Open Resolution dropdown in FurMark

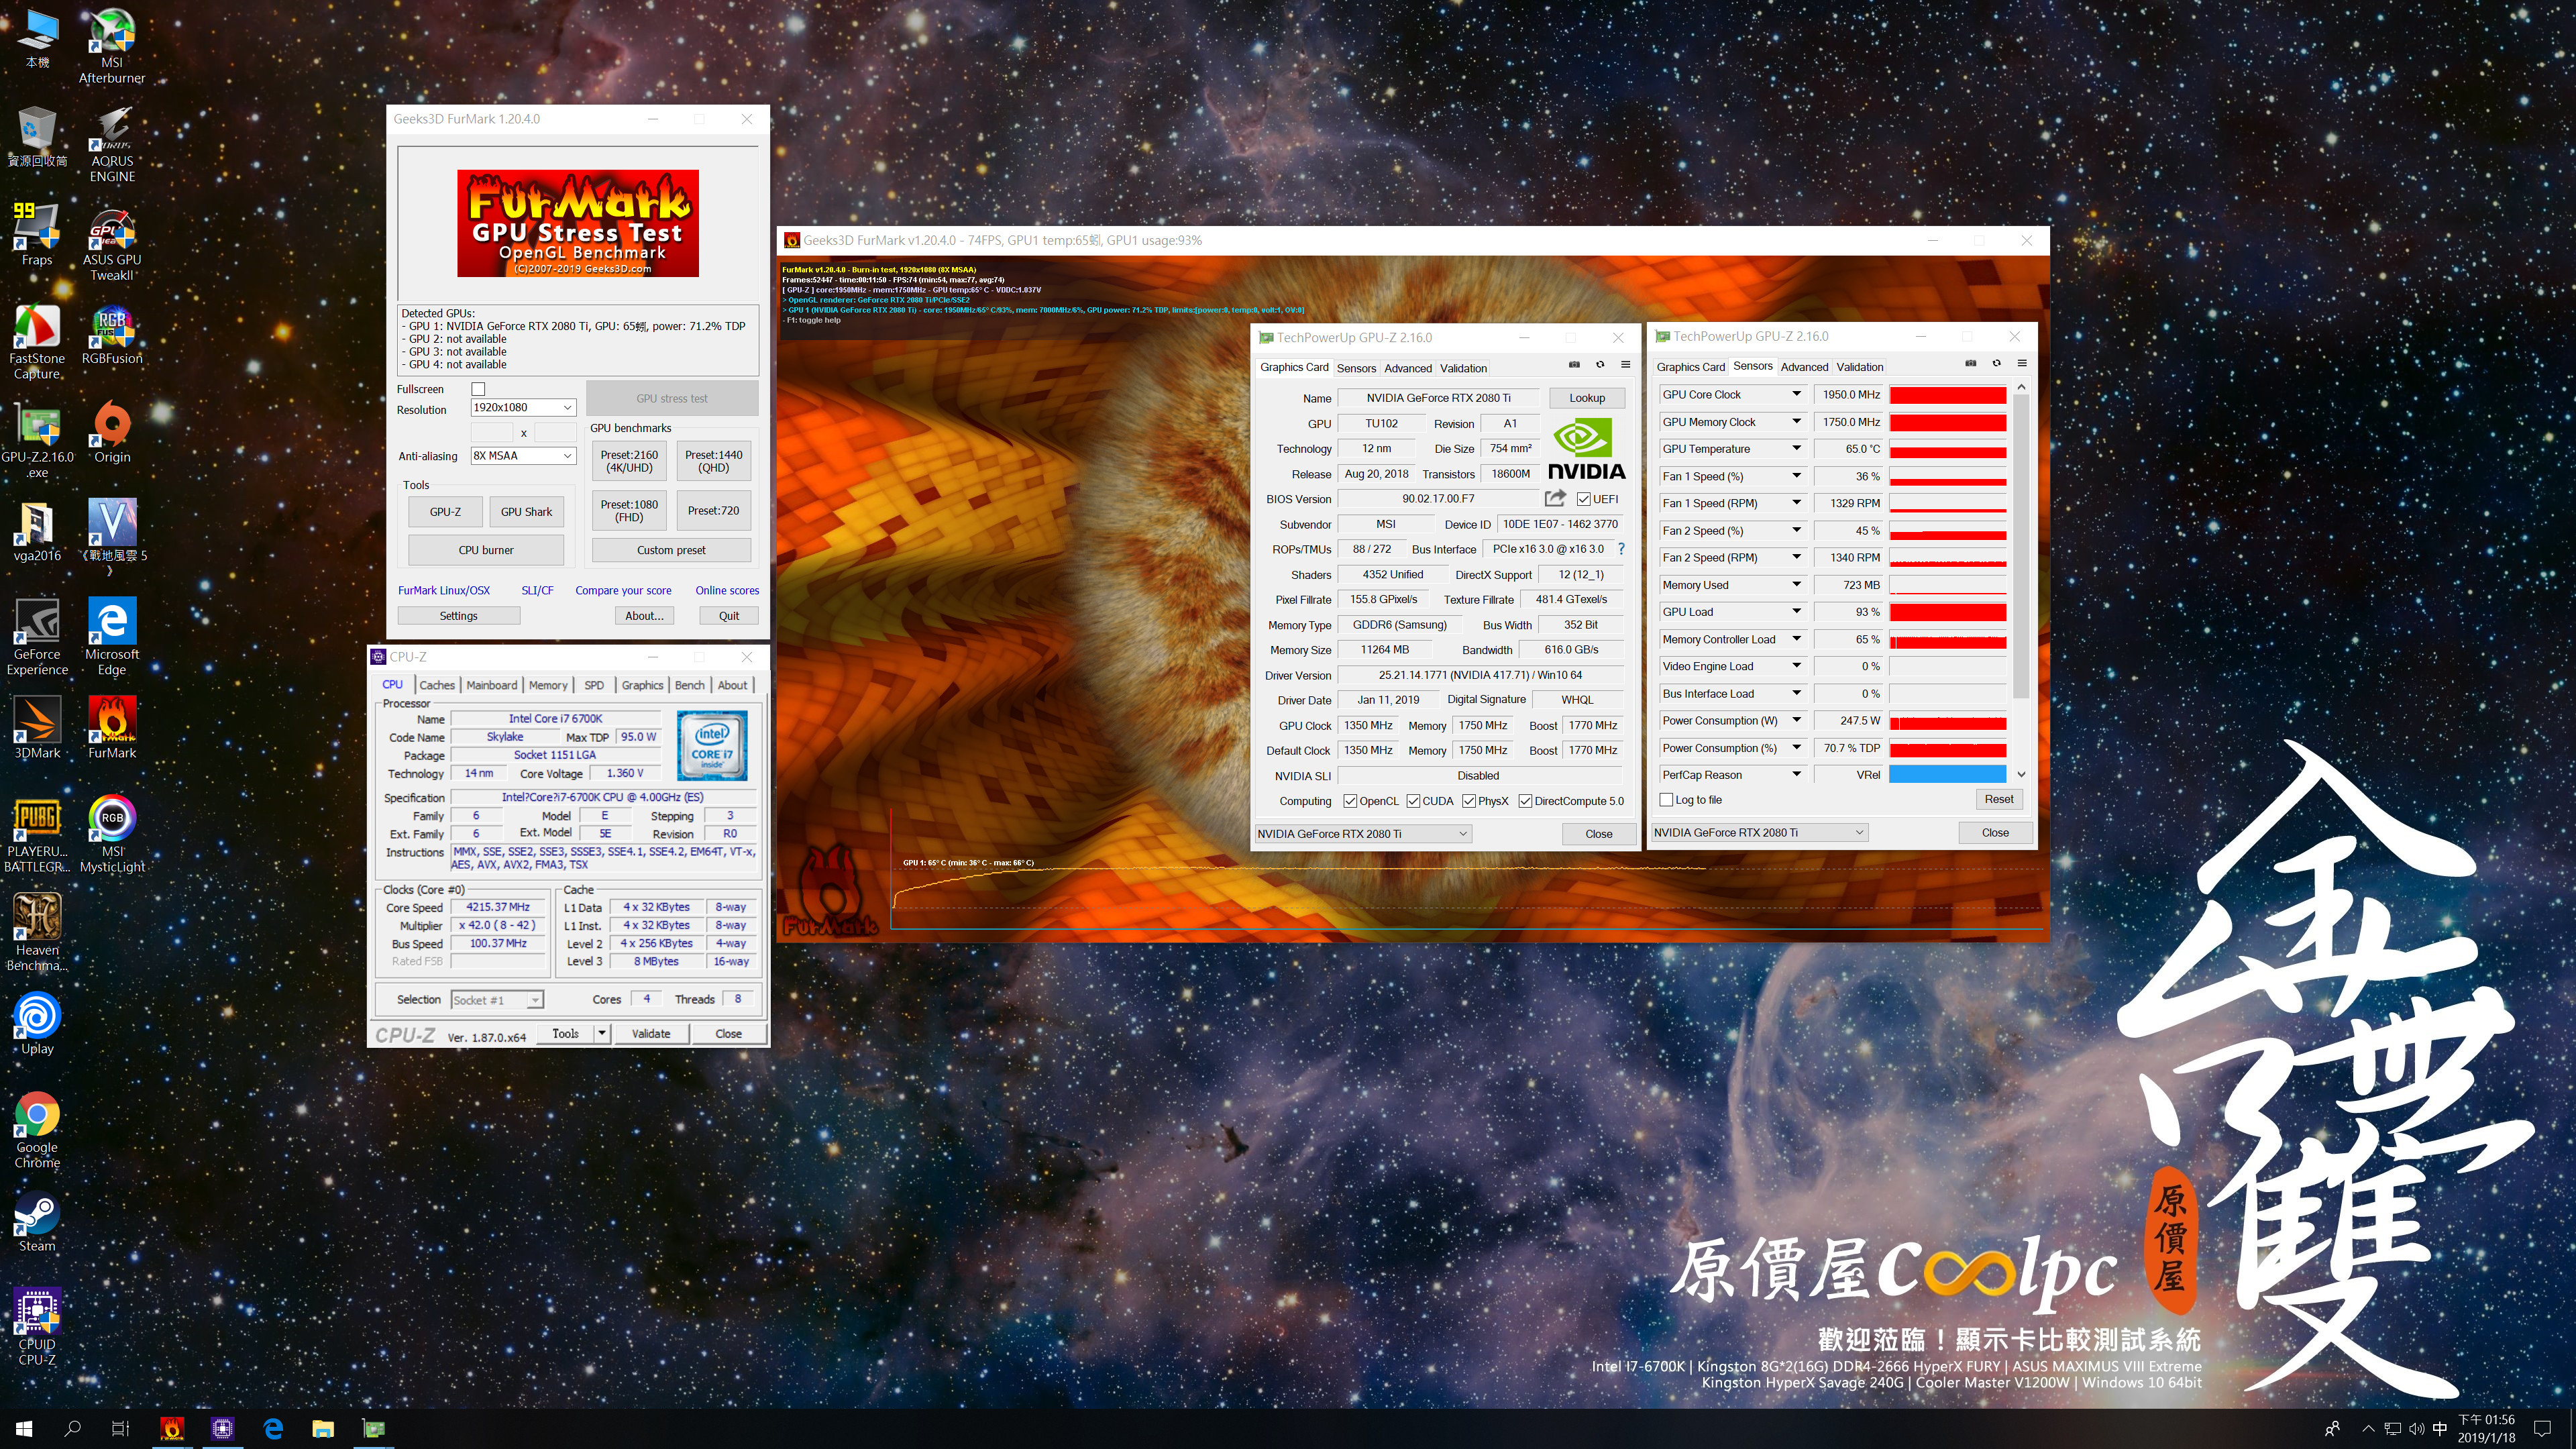pos(523,407)
